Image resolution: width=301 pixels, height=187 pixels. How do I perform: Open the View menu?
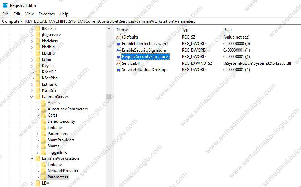29,14
